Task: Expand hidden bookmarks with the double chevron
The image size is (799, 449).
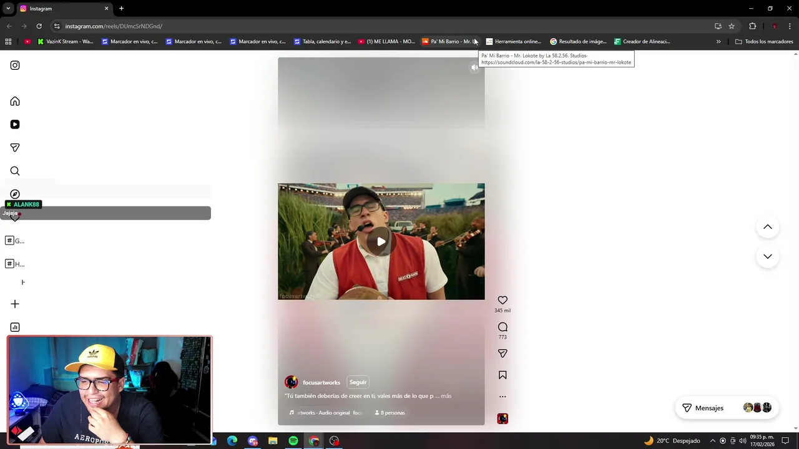Action: coord(718,42)
